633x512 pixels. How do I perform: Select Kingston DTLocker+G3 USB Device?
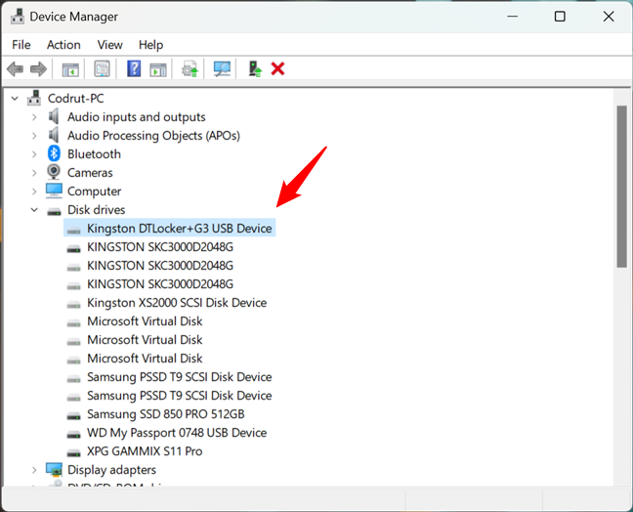click(x=180, y=228)
